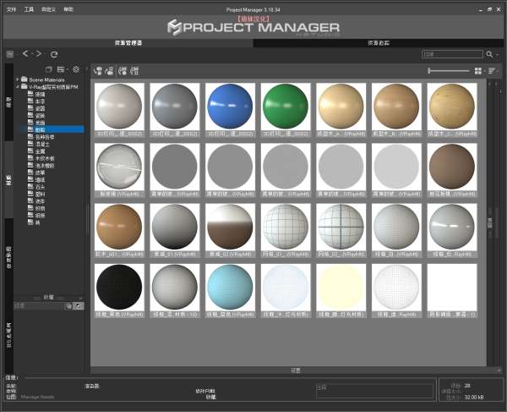507x412 pixels.
Task: Open the tree view mode dropdown
Action: point(62,69)
